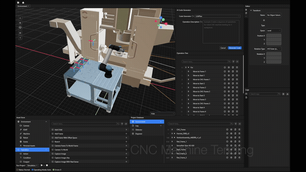
Task: Toggle visibility of CNC_Frame entry
Action: (227, 129)
